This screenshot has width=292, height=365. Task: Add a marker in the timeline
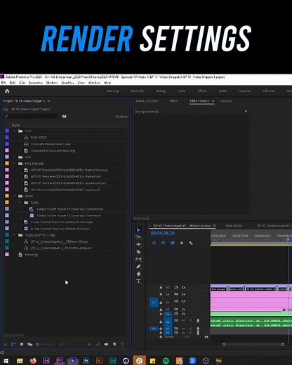point(182,243)
